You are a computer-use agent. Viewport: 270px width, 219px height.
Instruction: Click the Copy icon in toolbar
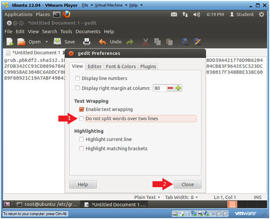tap(157, 42)
